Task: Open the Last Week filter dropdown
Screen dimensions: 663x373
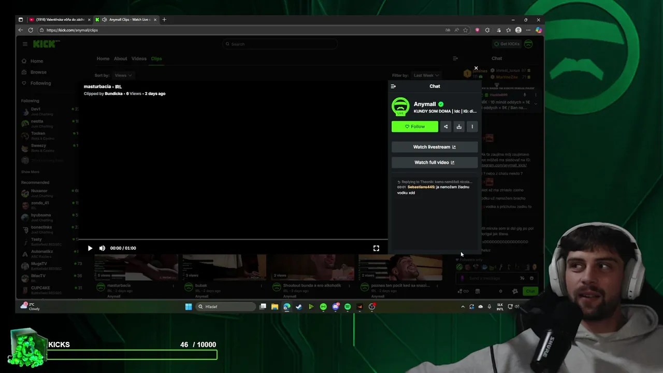Action: 426,76
